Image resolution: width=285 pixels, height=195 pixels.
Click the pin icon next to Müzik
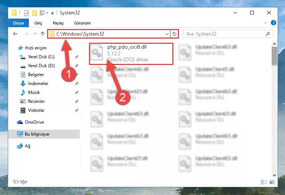tap(76, 92)
